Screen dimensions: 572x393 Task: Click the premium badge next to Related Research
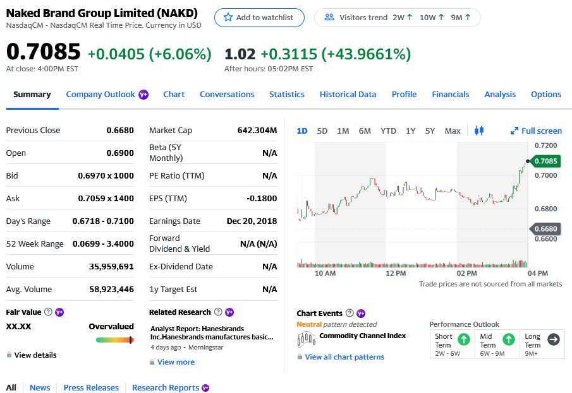[229, 312]
